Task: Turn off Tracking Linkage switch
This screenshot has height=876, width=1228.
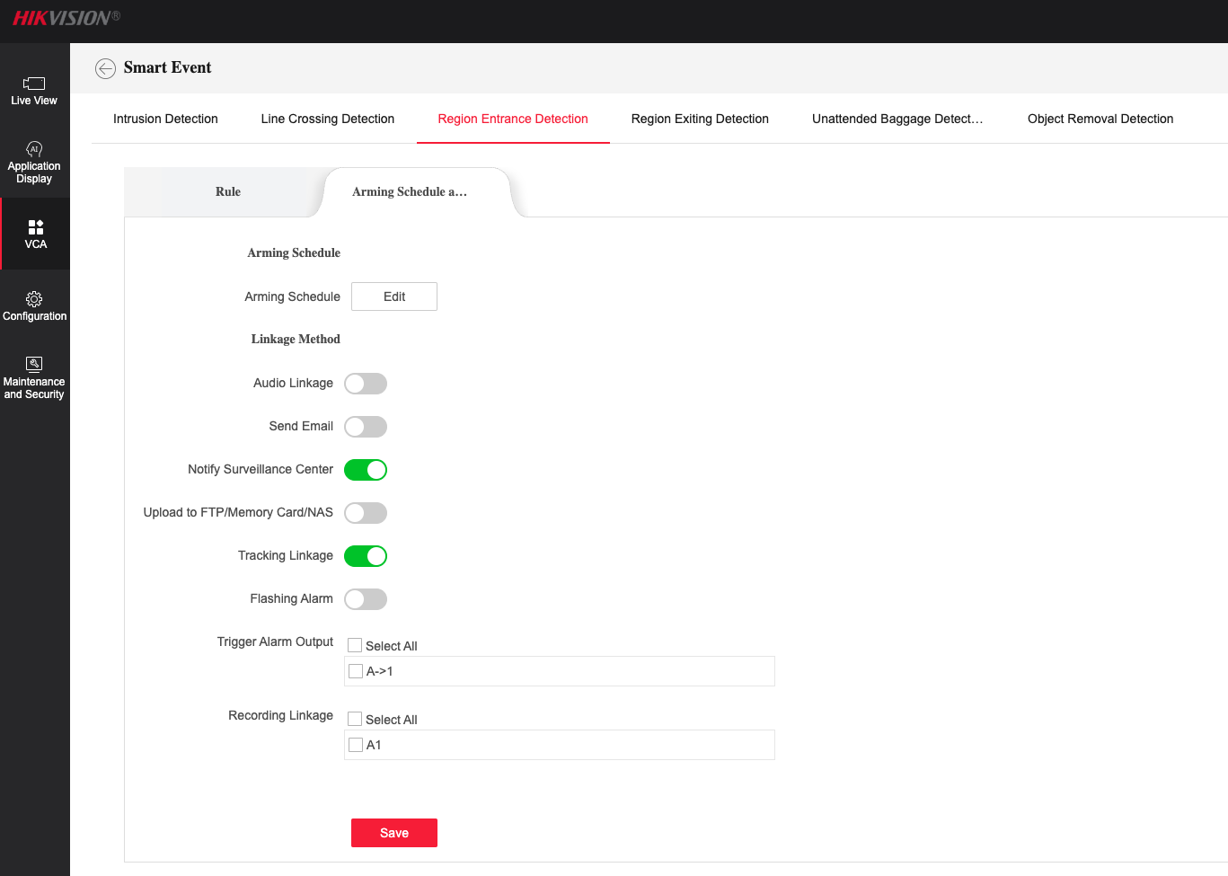Action: [366, 556]
